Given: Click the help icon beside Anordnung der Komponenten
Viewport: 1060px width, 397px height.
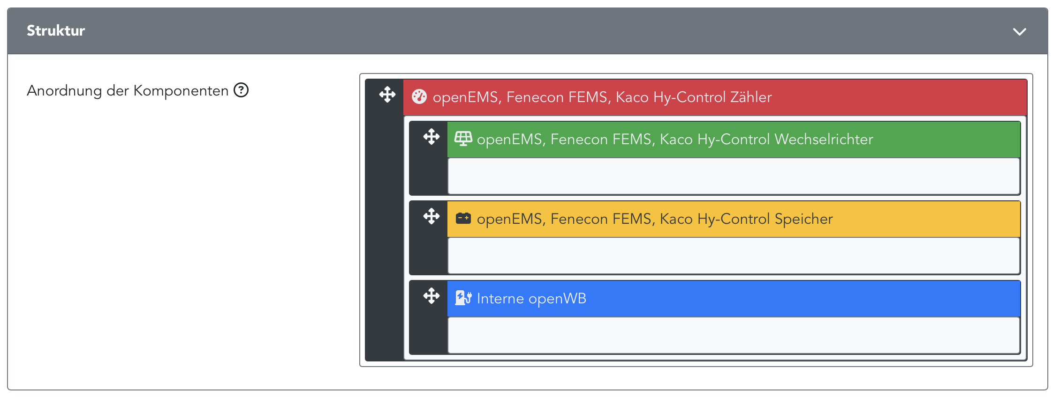Looking at the screenshot, I should pyautogui.click(x=241, y=90).
